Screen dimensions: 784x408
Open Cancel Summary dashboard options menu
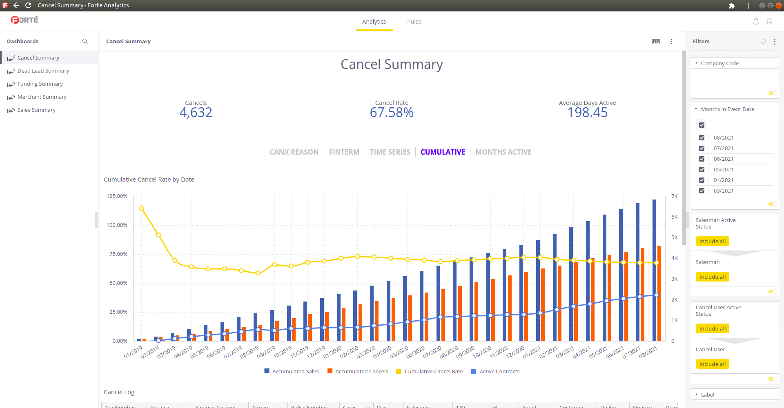[671, 42]
